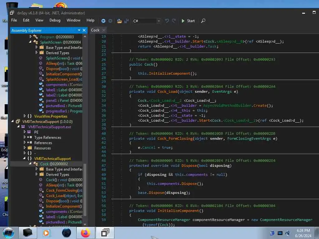Click the Save All icon in toolbar

pos(126,21)
